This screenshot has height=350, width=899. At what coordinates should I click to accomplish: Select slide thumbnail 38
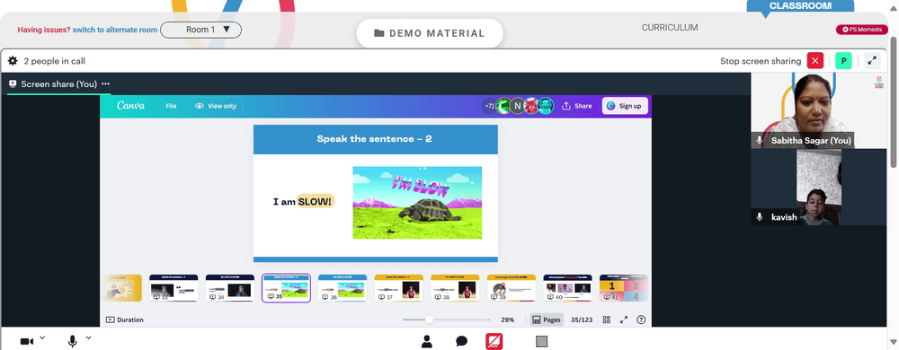455,288
